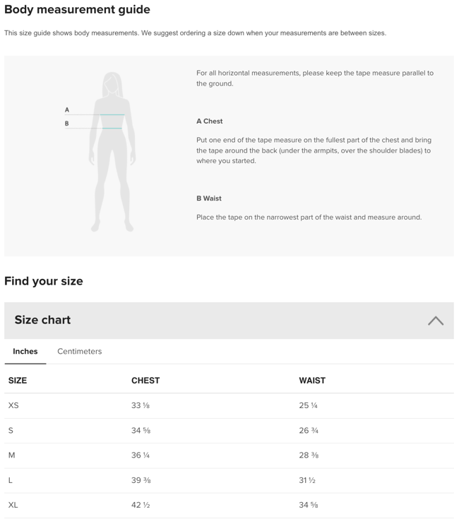Click the SIZE column header
This screenshot has height=519, width=459.
[18, 381]
